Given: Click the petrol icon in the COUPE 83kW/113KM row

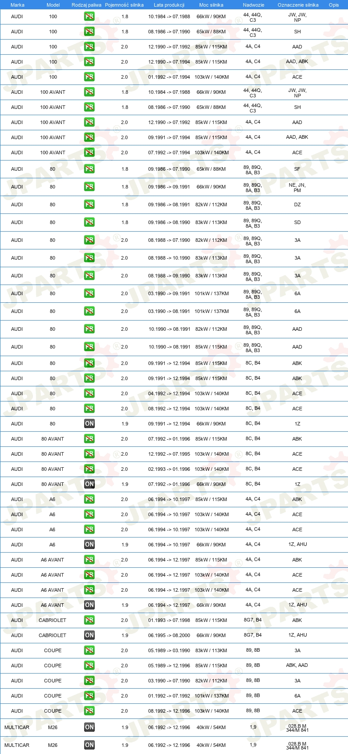Looking at the screenshot, I should [89, 650].
